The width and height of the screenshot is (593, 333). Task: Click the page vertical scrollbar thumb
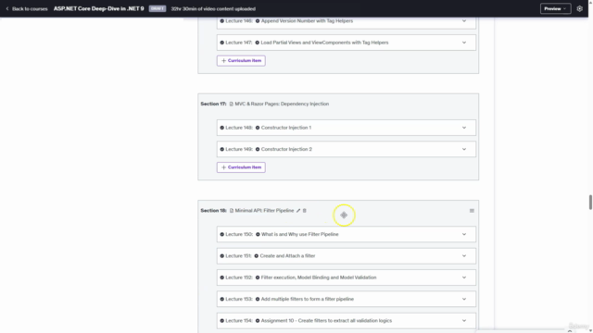pyautogui.click(x=590, y=202)
